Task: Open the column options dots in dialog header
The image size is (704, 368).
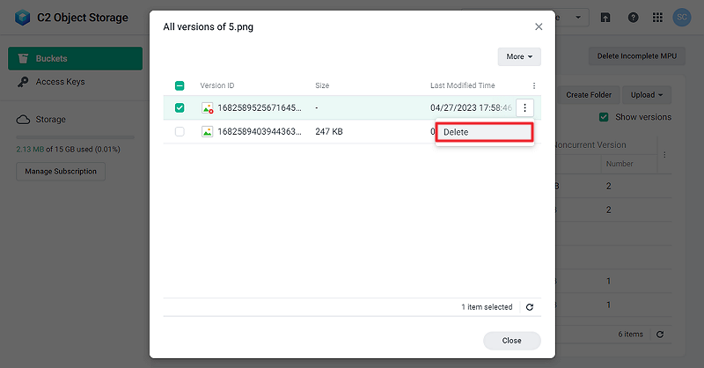Action: point(534,85)
